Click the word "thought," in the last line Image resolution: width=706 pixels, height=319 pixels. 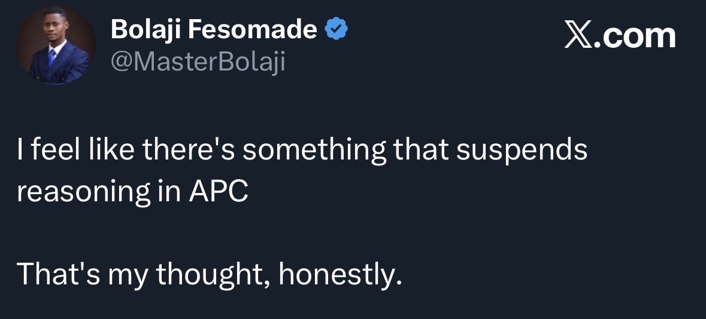click(x=213, y=275)
